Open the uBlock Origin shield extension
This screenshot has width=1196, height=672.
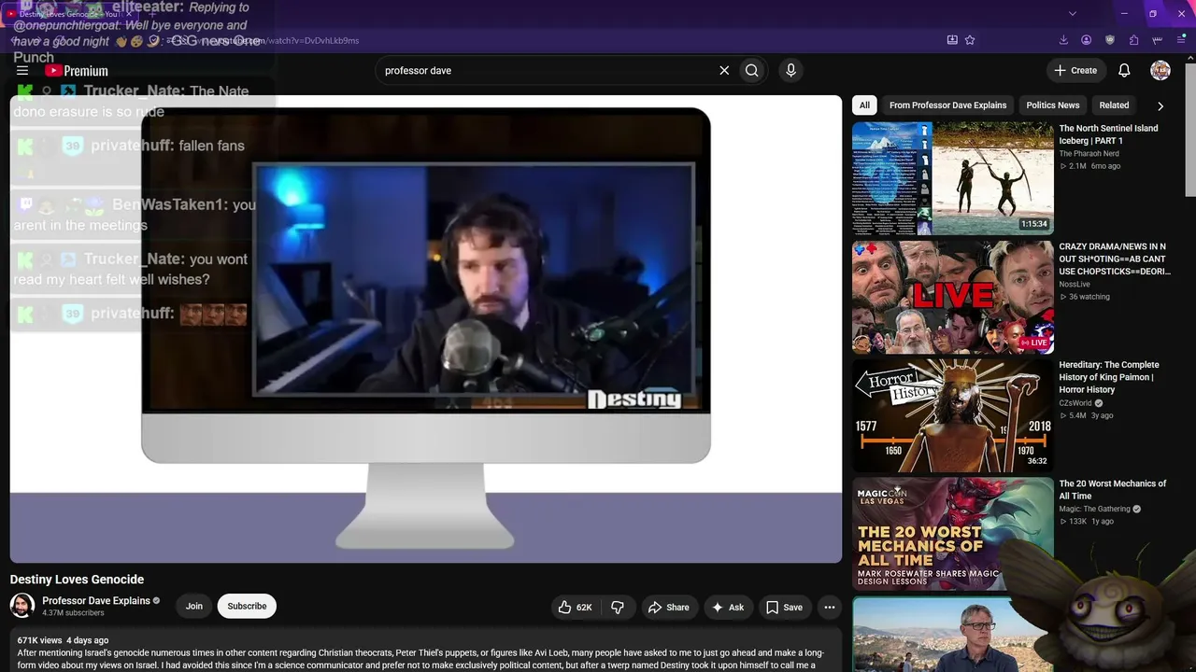1110,40
